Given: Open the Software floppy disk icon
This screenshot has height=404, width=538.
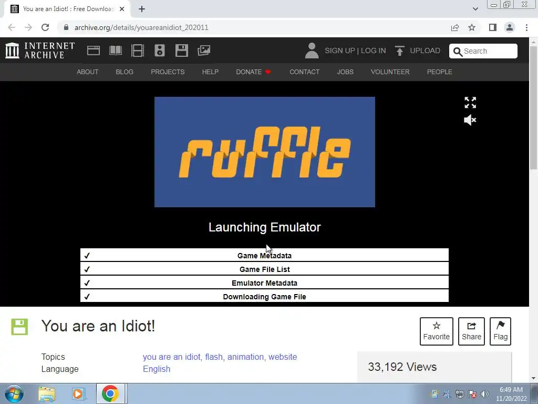Looking at the screenshot, I should pyautogui.click(x=181, y=50).
